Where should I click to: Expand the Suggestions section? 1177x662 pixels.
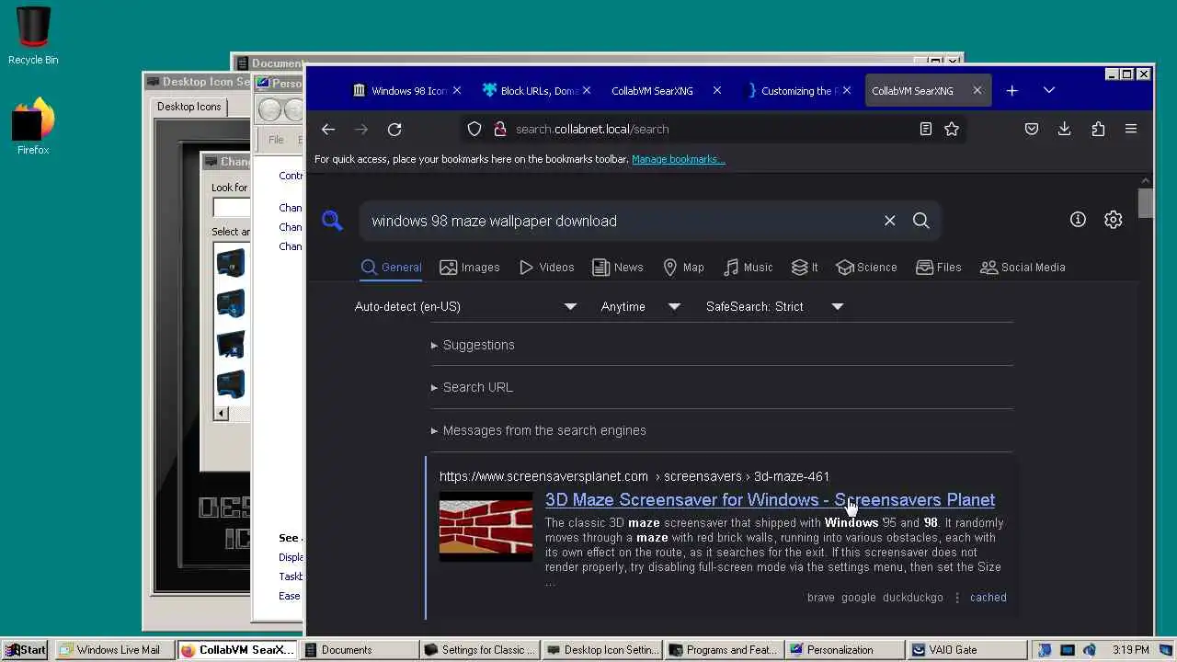pyautogui.click(x=473, y=346)
